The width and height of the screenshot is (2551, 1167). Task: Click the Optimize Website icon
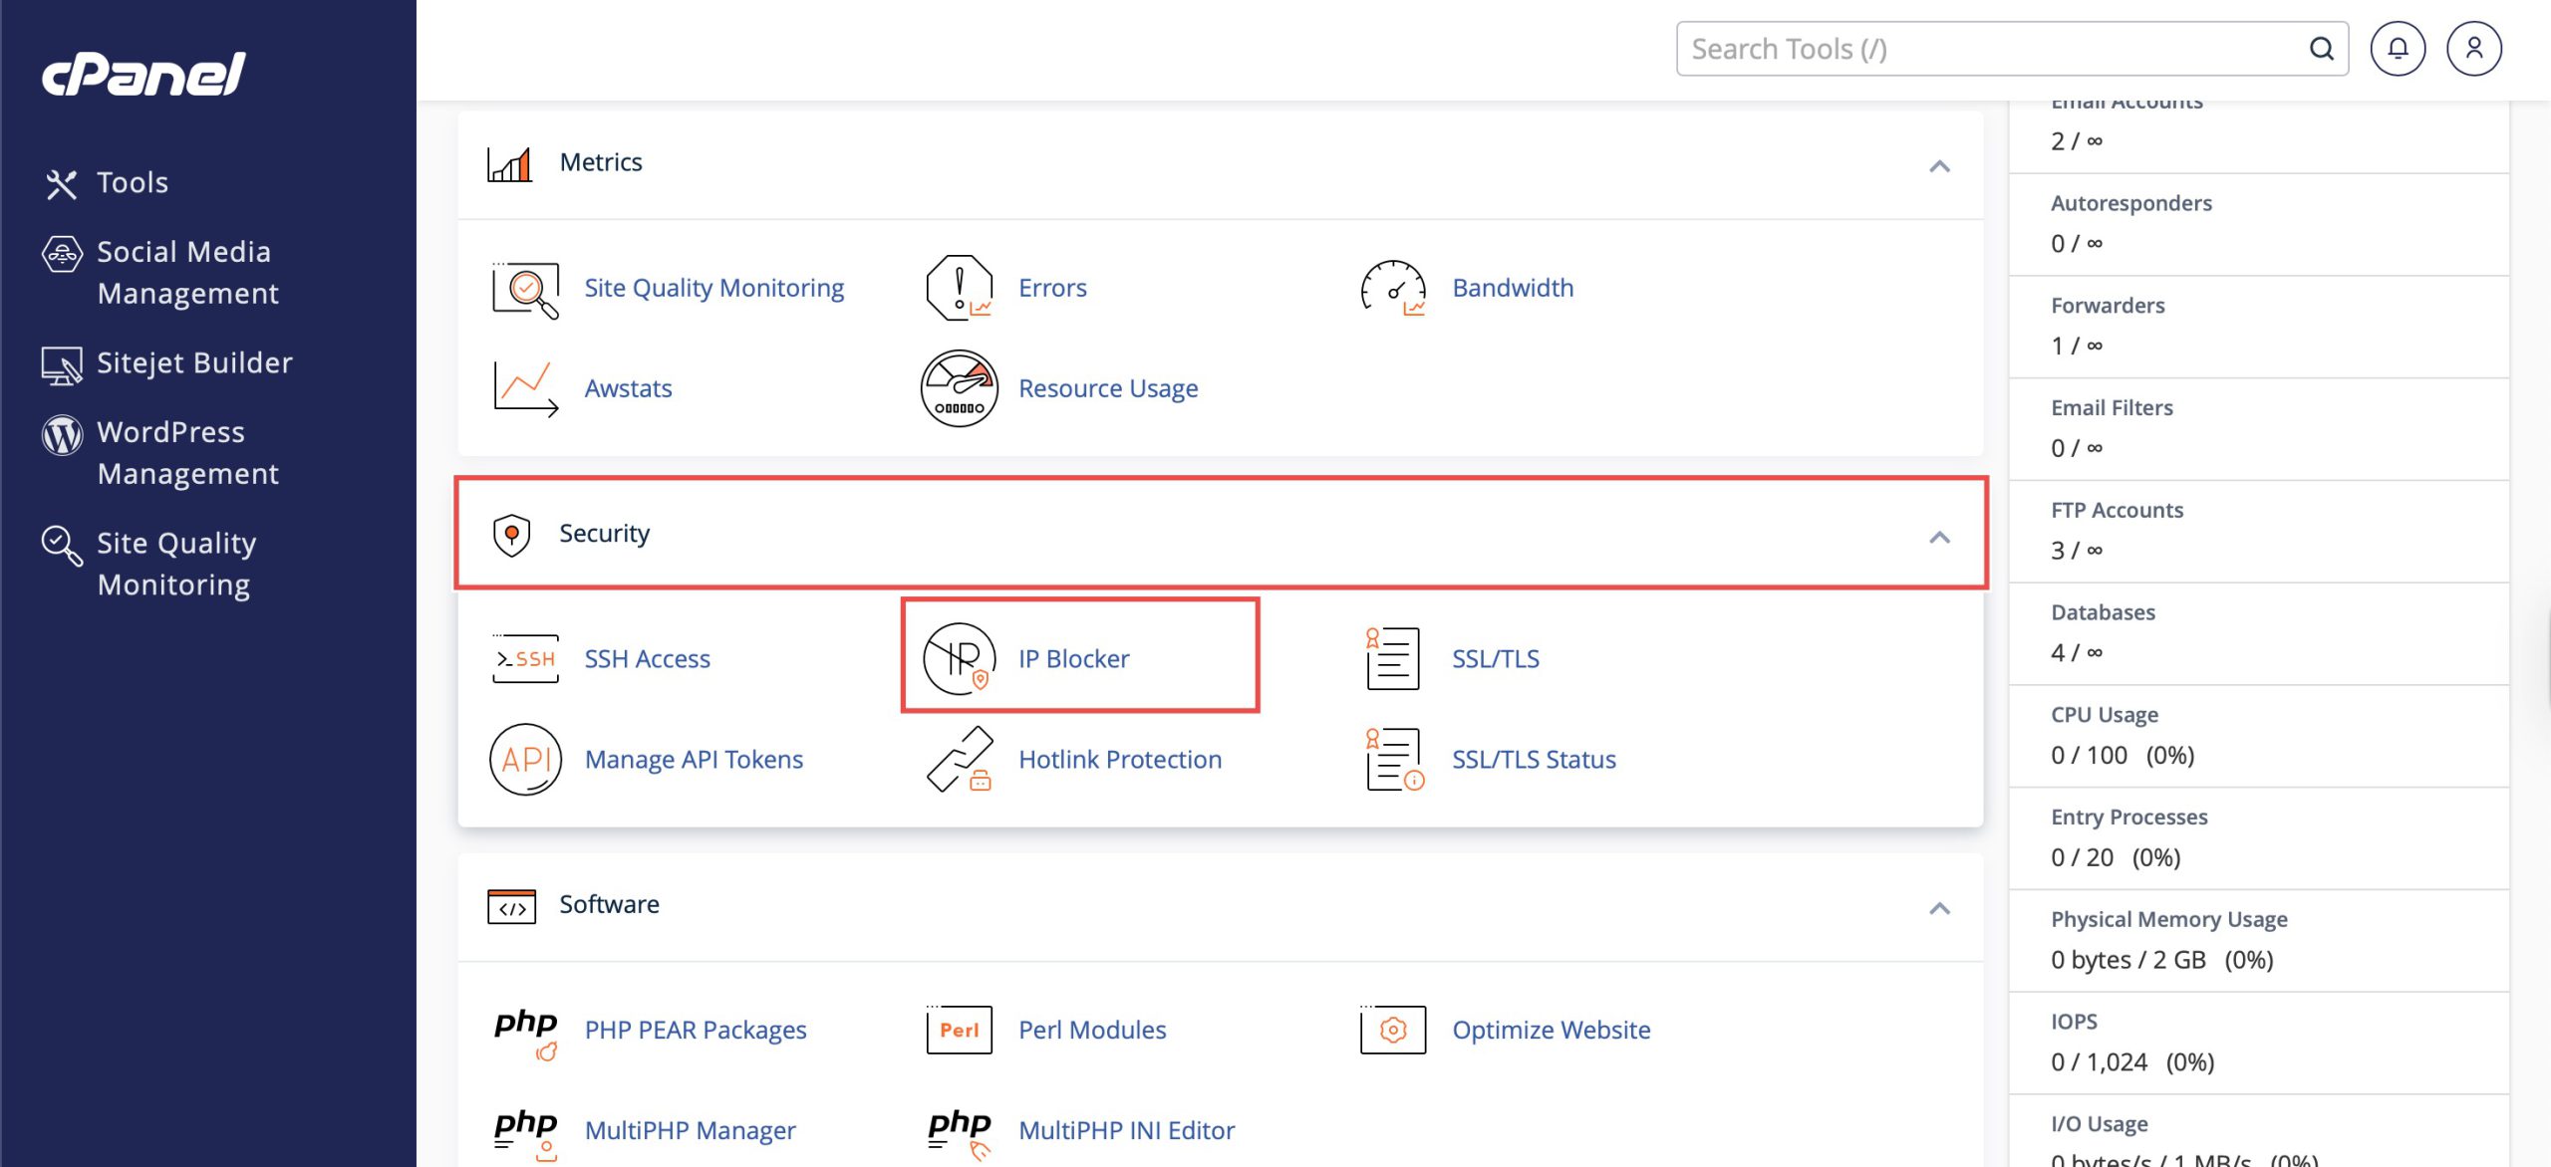pyautogui.click(x=1392, y=1030)
